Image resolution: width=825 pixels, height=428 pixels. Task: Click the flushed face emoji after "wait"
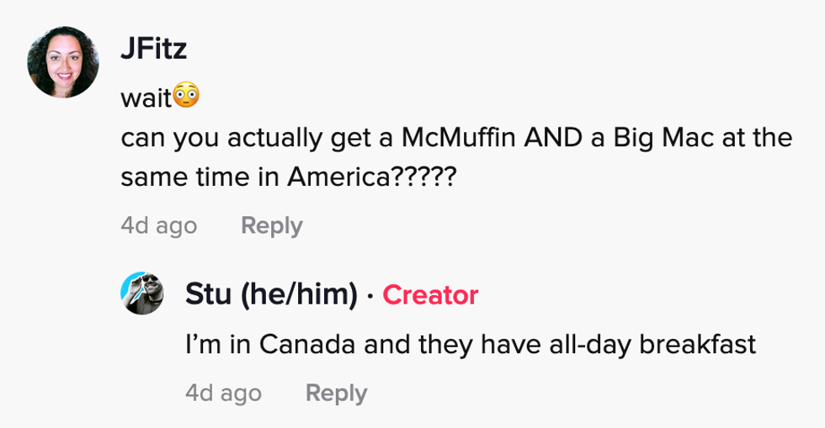point(186,97)
